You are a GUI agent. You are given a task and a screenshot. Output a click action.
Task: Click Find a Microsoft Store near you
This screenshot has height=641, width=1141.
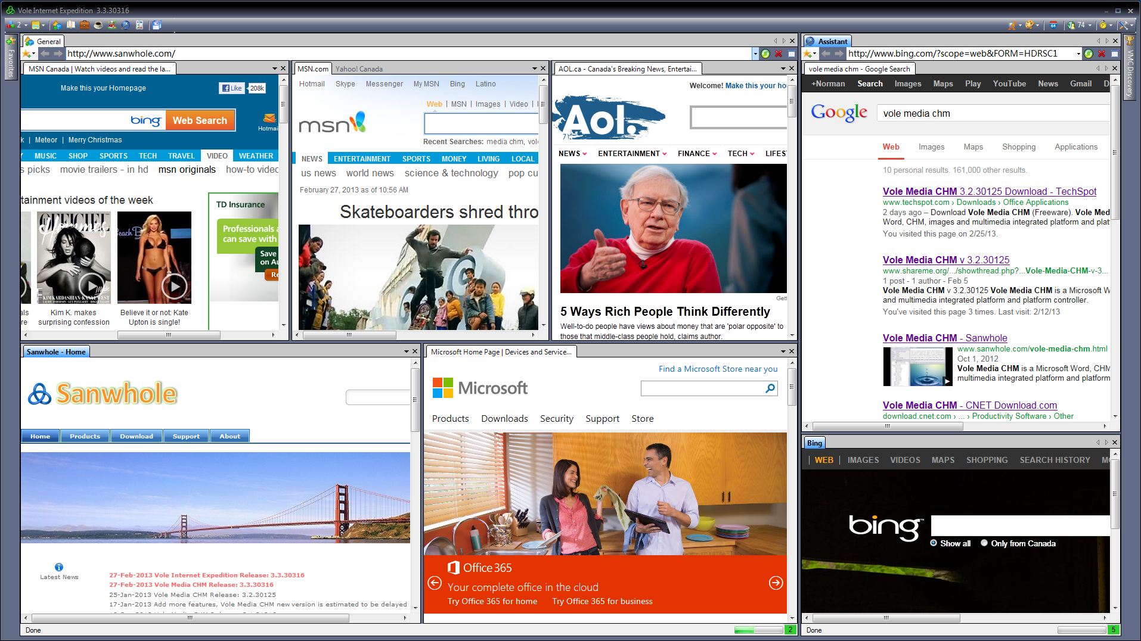click(x=718, y=369)
